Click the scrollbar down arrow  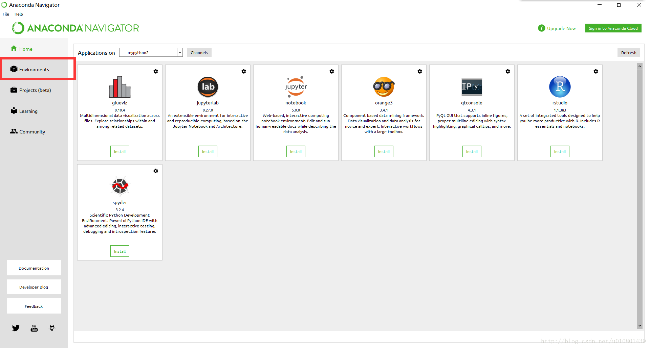tap(640, 326)
